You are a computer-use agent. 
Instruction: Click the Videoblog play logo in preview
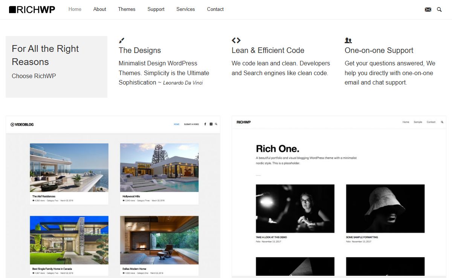coord(22,124)
